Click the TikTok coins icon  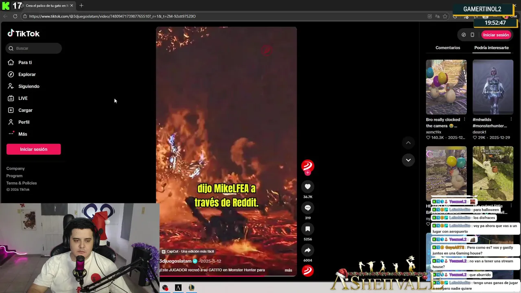coord(464,35)
